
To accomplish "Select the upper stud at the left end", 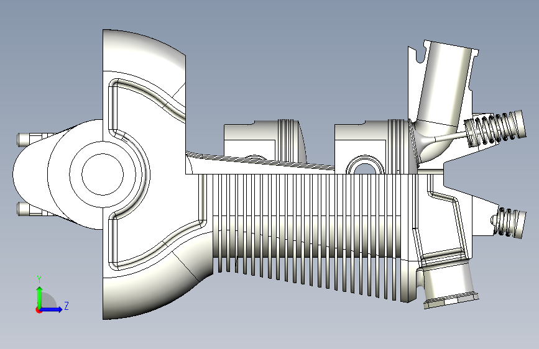I will pos(24,139).
